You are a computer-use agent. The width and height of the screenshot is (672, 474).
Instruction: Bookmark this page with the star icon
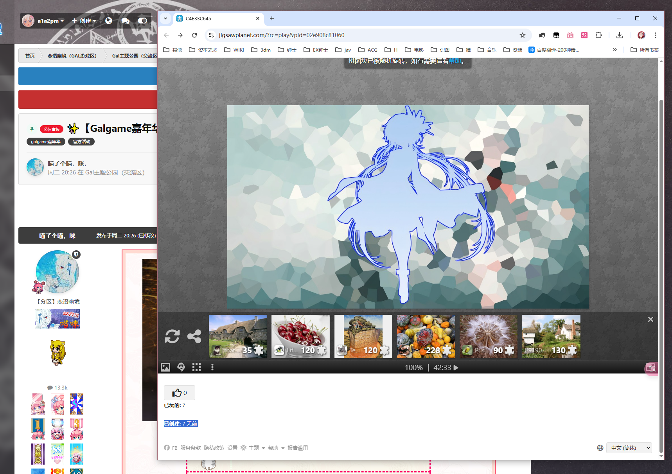[523, 35]
